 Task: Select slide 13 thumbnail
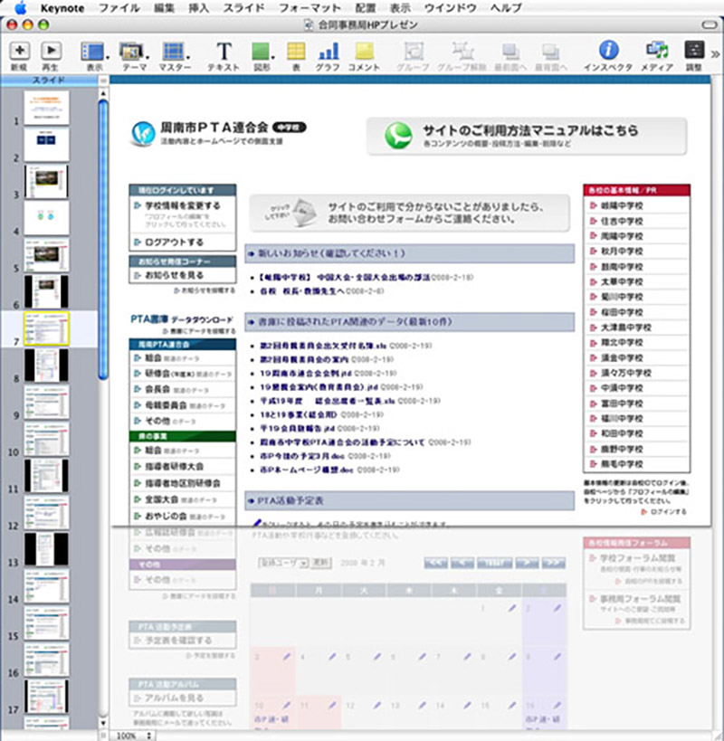(46, 549)
